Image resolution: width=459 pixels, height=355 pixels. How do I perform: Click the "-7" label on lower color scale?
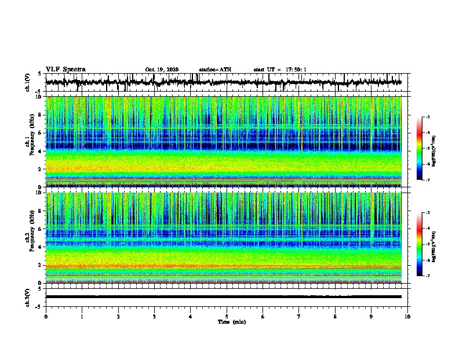point(427,276)
